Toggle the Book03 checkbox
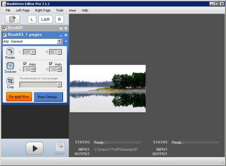 [x=5, y=35]
